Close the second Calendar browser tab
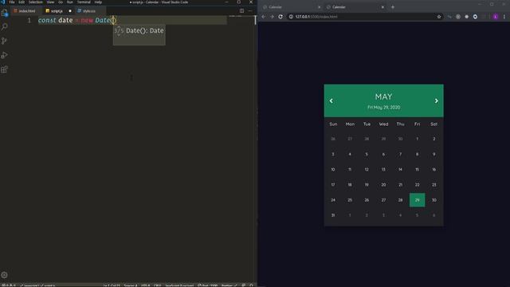Viewport: 510px width, 287px height. 382,7
